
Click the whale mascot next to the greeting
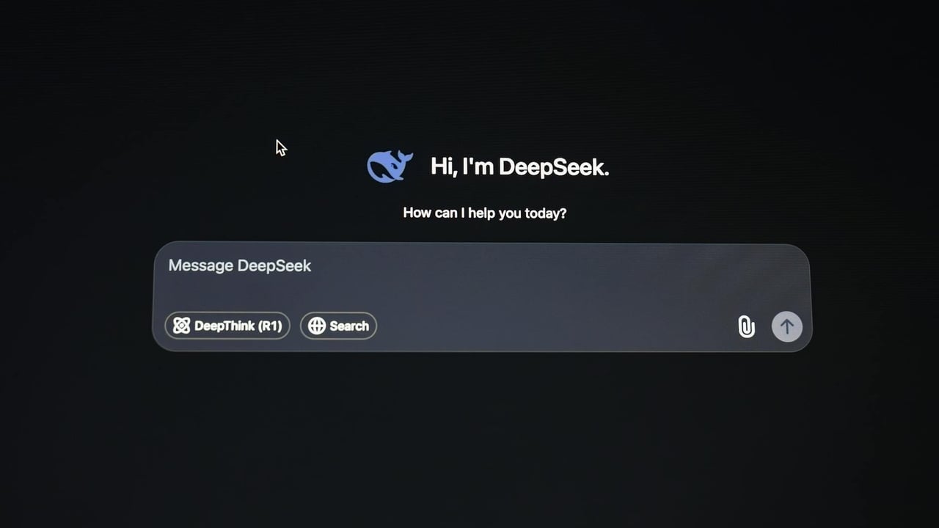click(389, 166)
